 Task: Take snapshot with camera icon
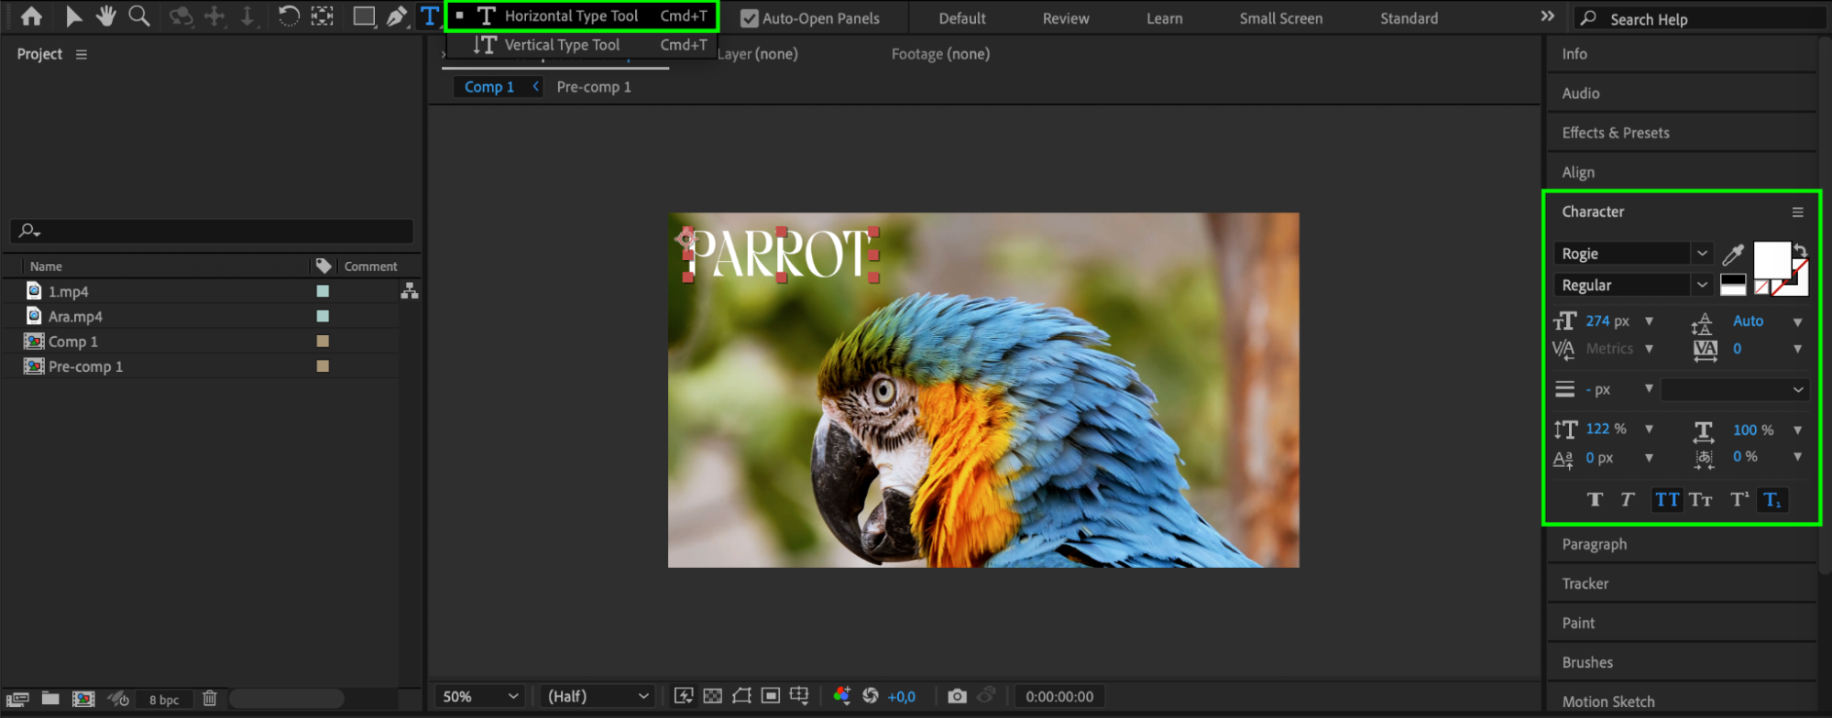[957, 696]
